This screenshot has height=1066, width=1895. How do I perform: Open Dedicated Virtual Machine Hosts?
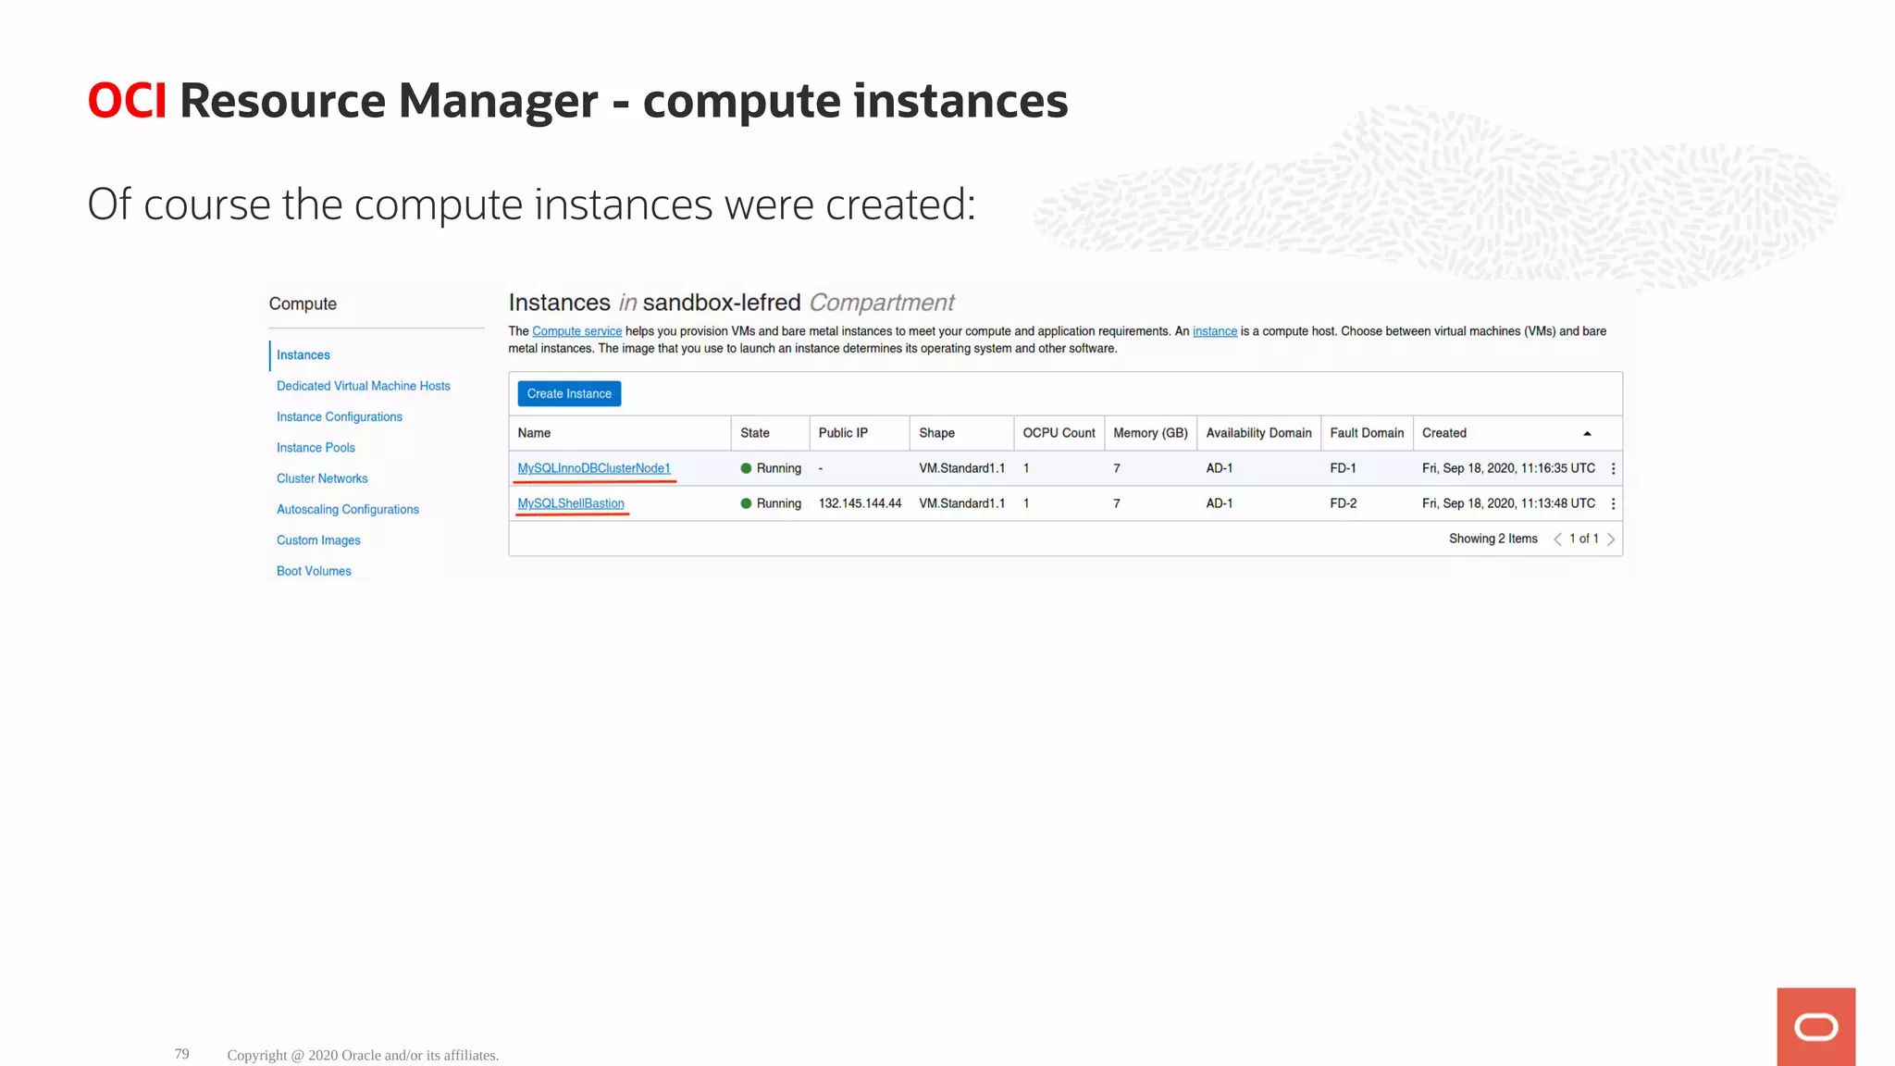pyautogui.click(x=364, y=386)
